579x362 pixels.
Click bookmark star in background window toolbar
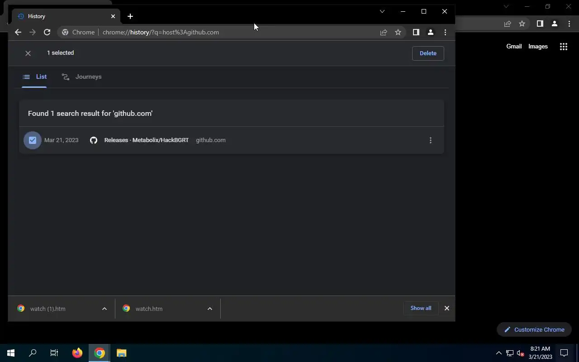click(x=522, y=24)
